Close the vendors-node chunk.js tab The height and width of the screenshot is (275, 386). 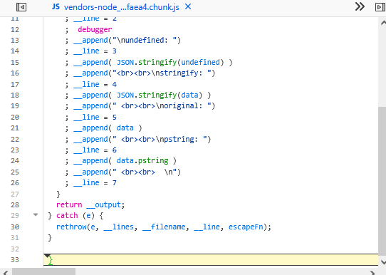click(x=188, y=6)
